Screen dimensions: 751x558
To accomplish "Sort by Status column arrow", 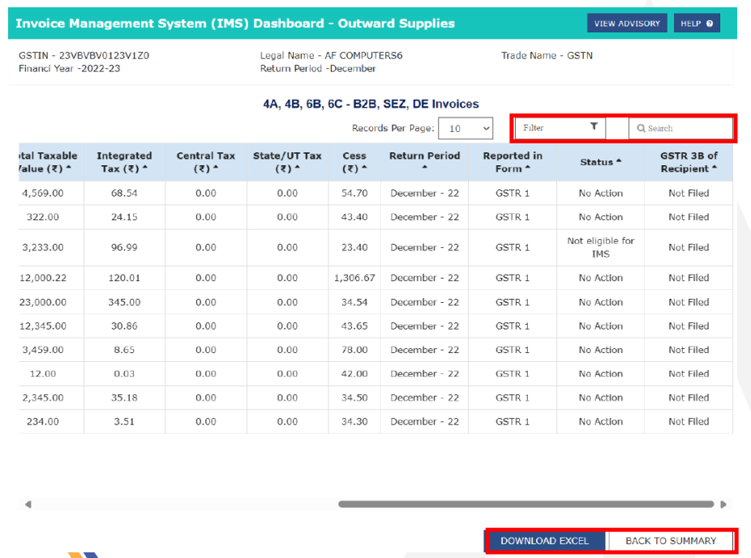I will [619, 161].
